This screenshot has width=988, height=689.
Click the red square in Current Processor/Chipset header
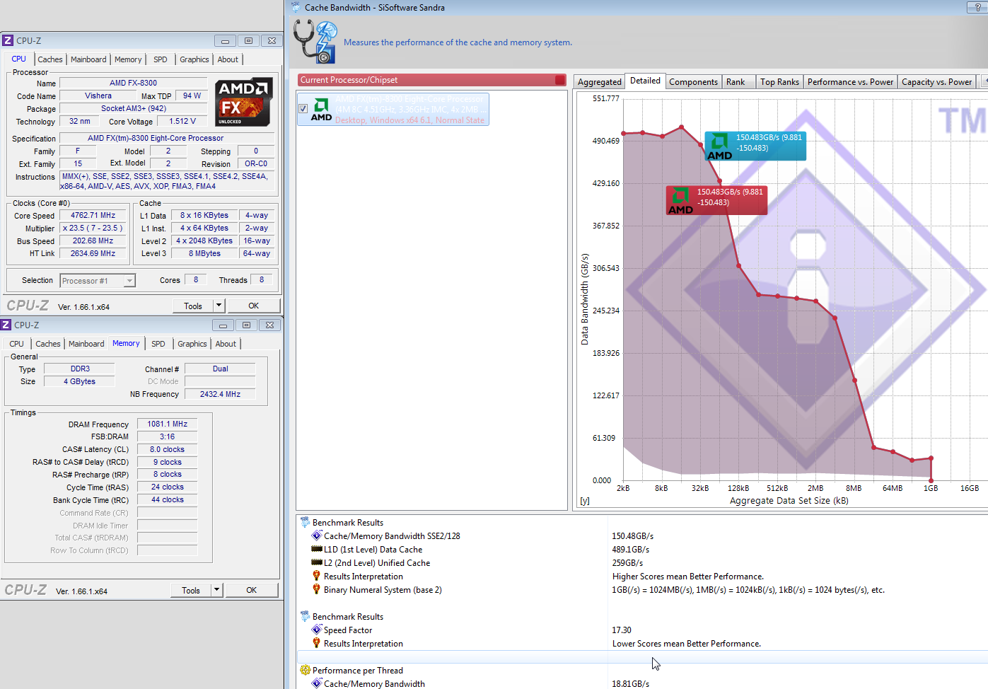(x=560, y=80)
